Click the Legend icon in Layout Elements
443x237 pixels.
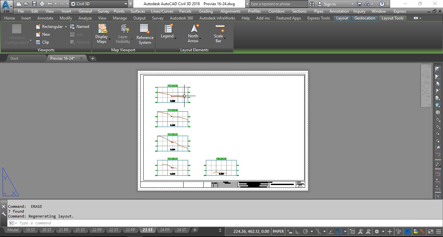[x=168, y=28]
